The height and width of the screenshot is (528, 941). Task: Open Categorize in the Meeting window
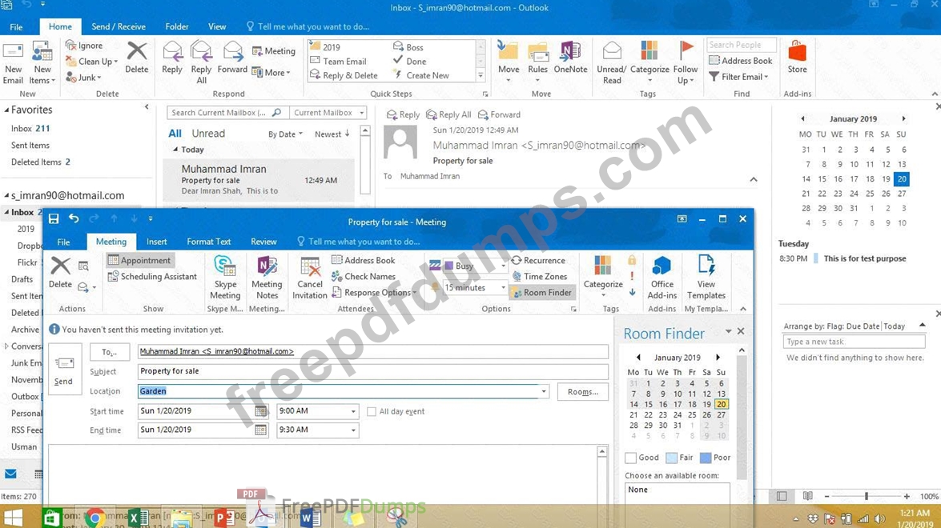(x=603, y=277)
